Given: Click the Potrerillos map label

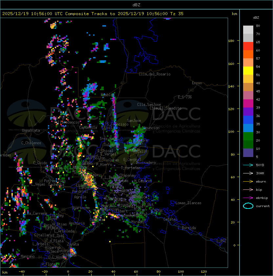Looking at the screenshot, I should point(55,181).
